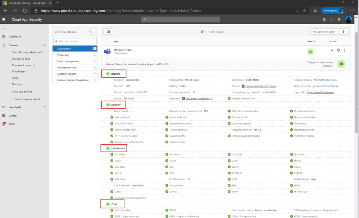Click the teams.microsoft.com domain link
Screen dimensions: 359x218
261,86
